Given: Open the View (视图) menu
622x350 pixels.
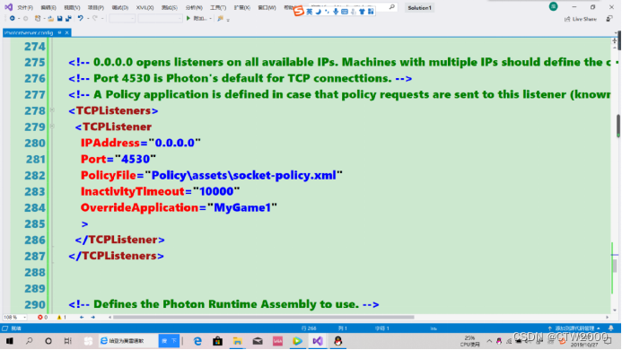Looking at the screenshot, I should [x=72, y=7].
